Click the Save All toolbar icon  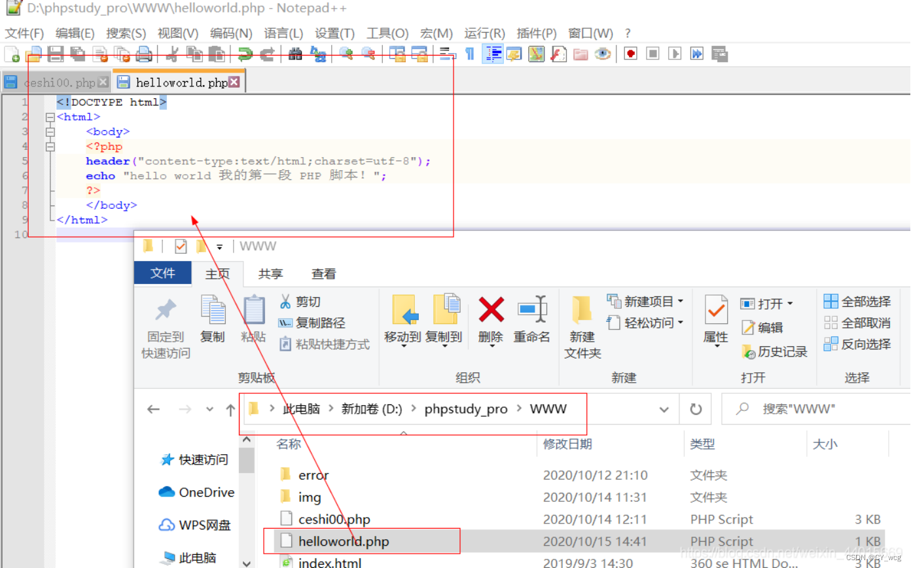point(78,54)
